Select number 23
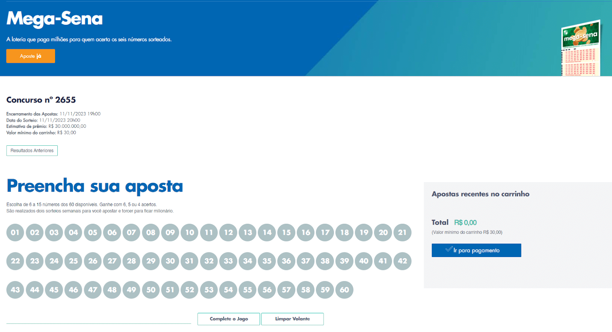This screenshot has height=332, width=612. (35, 261)
